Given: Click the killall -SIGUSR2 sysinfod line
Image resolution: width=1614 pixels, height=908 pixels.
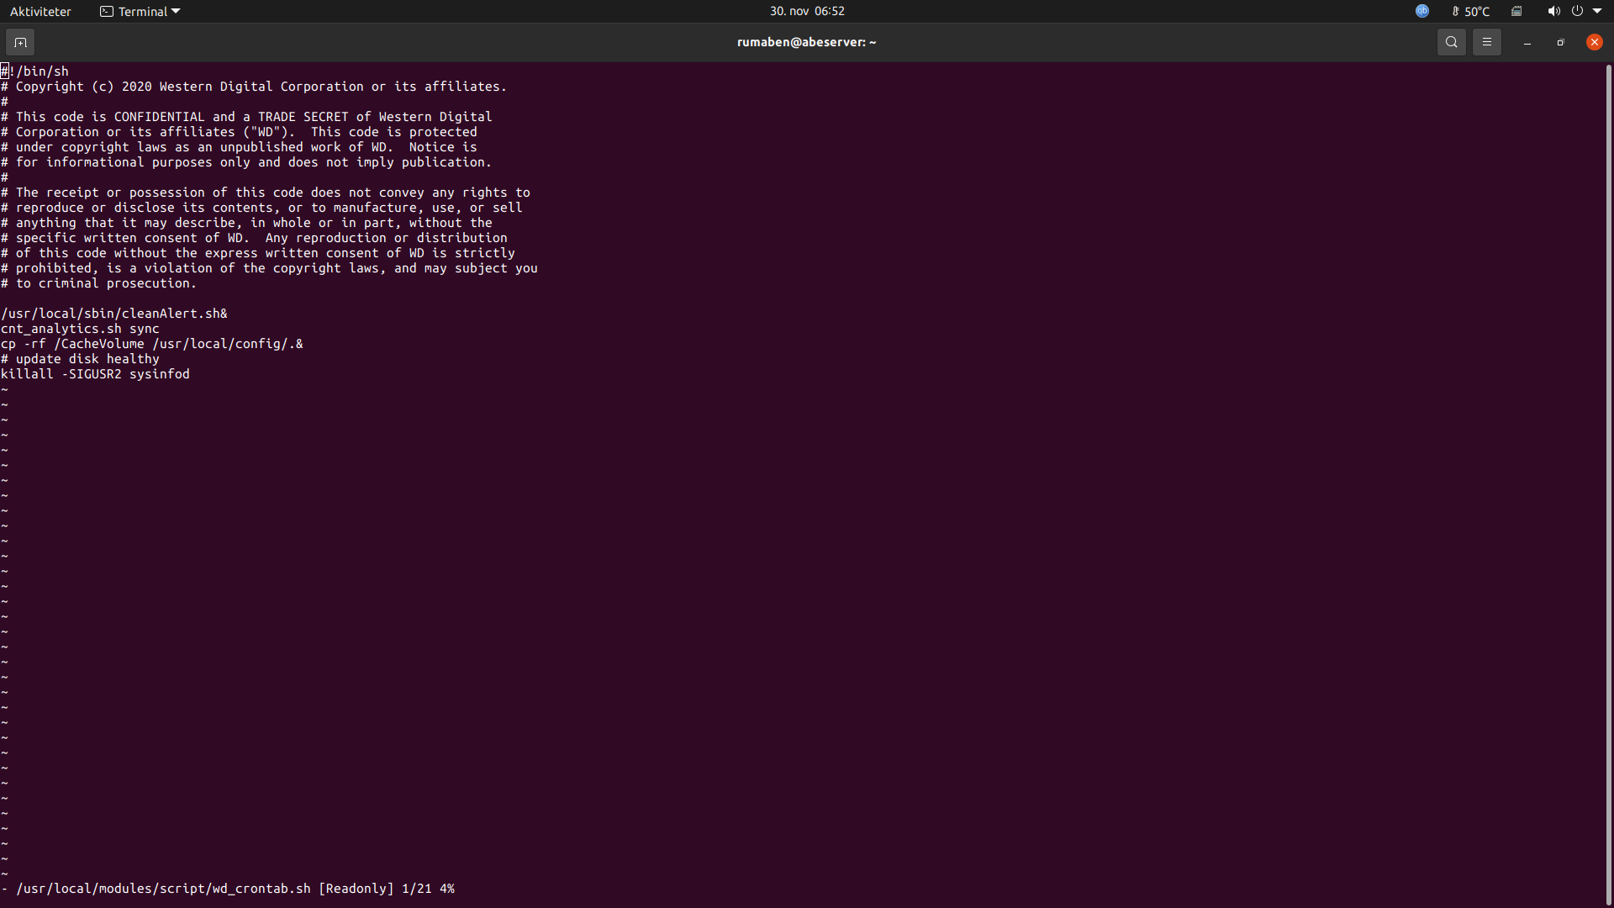Looking at the screenshot, I should pyautogui.click(x=95, y=374).
